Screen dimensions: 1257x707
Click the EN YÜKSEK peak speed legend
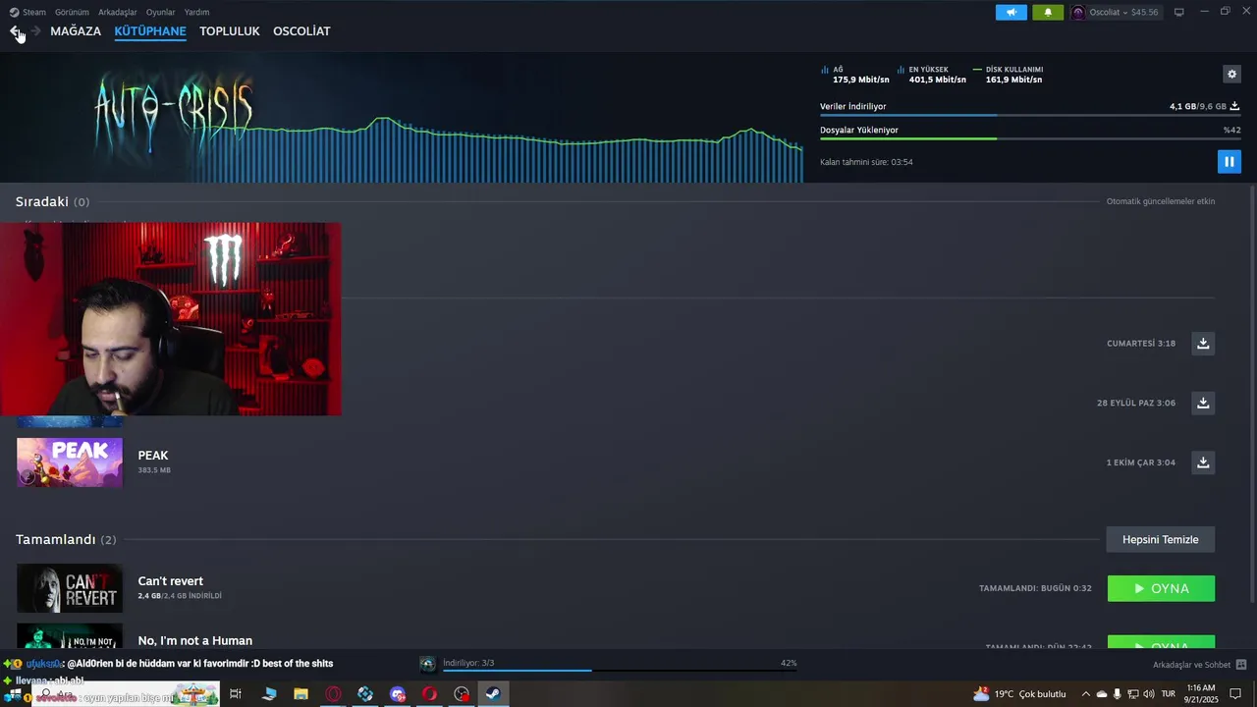click(932, 75)
